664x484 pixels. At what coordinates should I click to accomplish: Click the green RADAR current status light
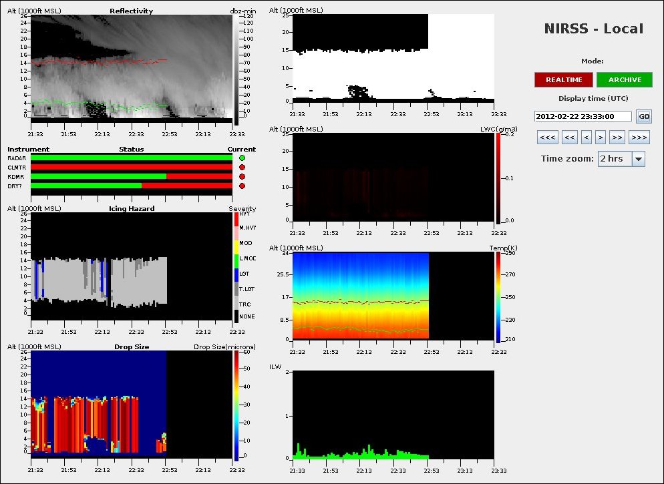pyautogui.click(x=242, y=158)
